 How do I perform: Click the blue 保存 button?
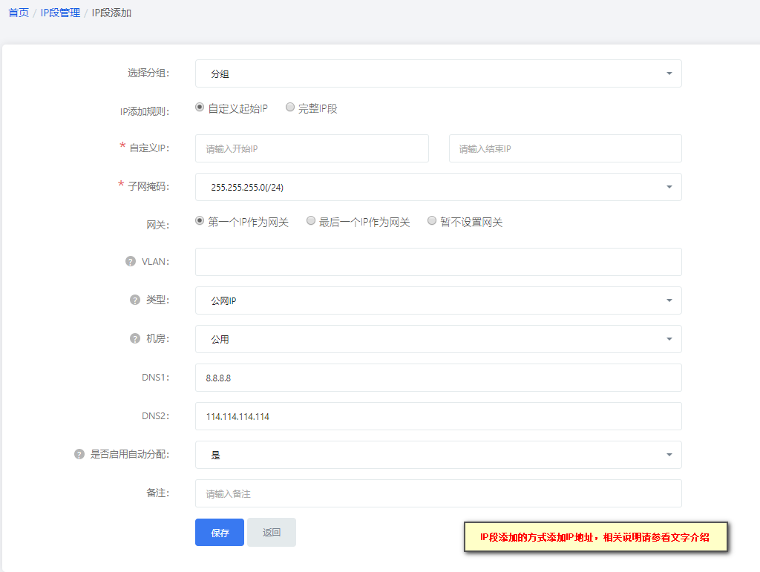coord(220,533)
